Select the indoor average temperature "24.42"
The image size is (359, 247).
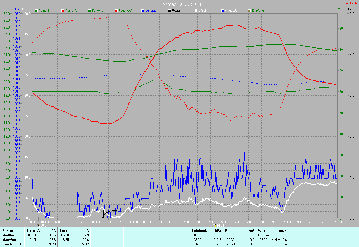point(85,244)
